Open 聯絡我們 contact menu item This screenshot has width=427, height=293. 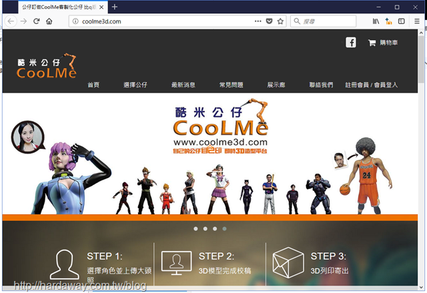(321, 85)
